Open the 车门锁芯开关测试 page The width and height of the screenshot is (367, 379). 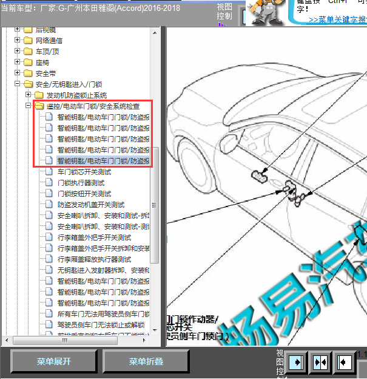tap(84, 172)
